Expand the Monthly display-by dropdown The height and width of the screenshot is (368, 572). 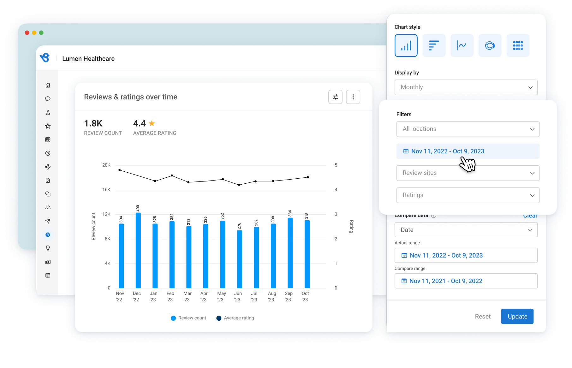(x=466, y=87)
